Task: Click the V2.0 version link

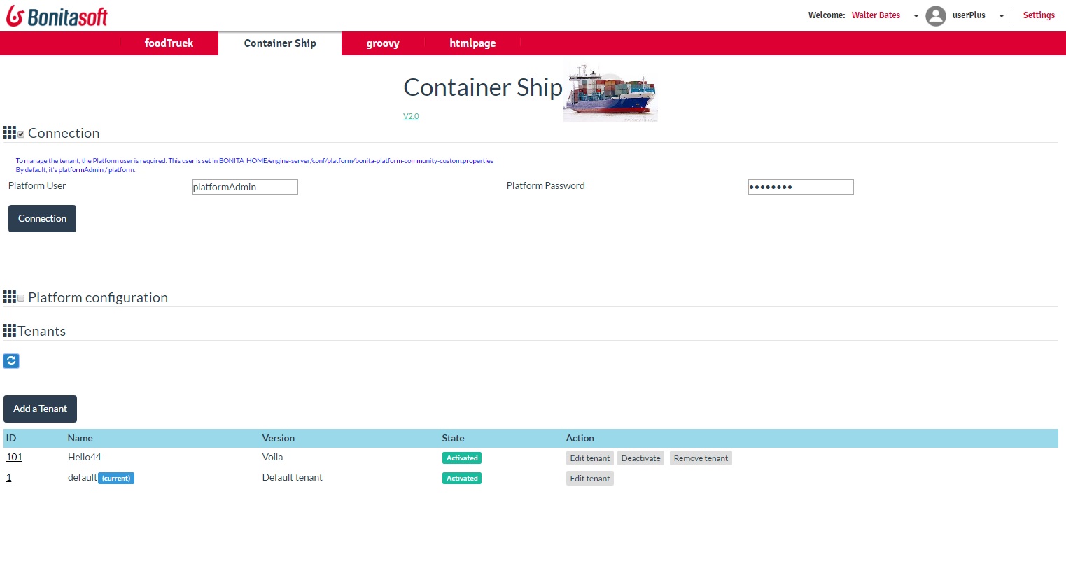Action: coord(411,116)
